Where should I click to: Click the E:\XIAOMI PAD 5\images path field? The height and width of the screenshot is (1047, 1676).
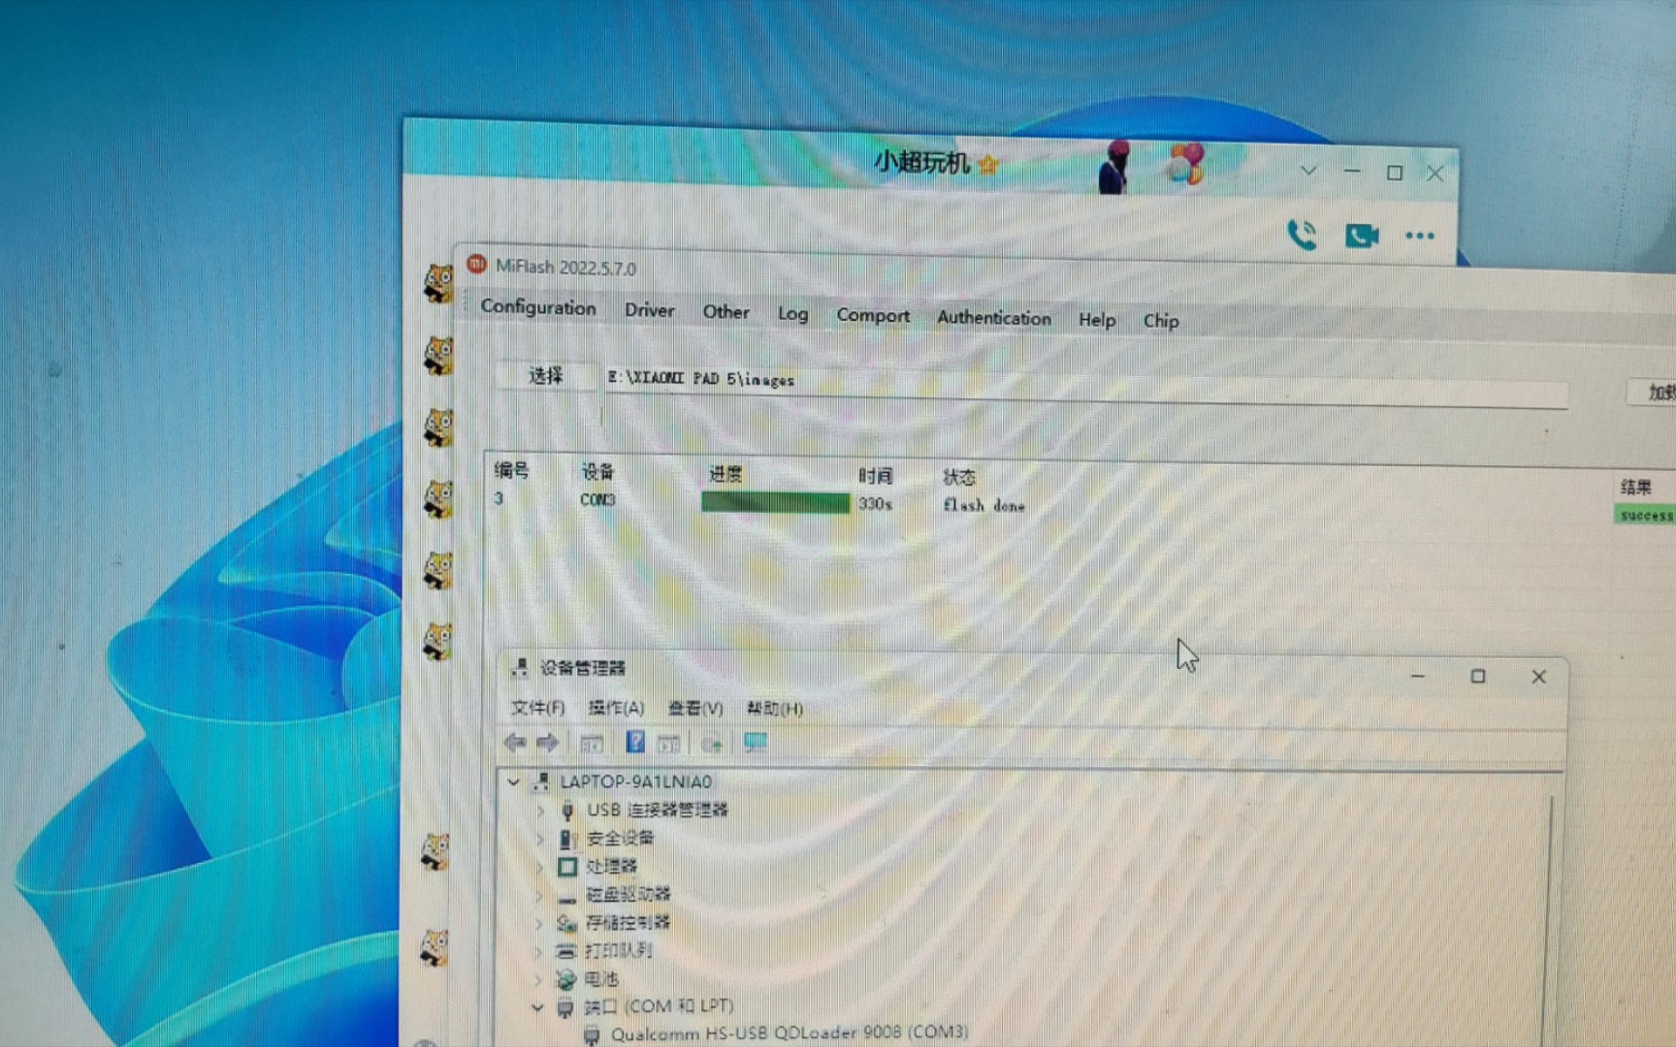tap(702, 380)
